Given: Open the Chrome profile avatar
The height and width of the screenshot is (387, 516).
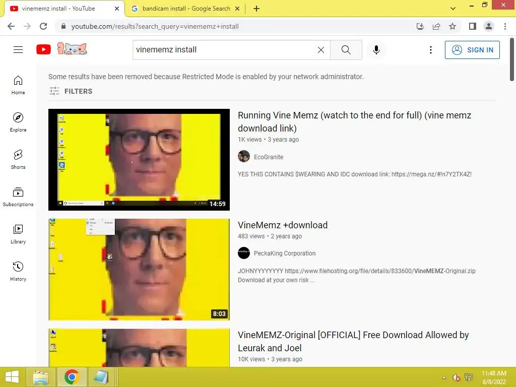Looking at the screenshot, I should point(489,26).
